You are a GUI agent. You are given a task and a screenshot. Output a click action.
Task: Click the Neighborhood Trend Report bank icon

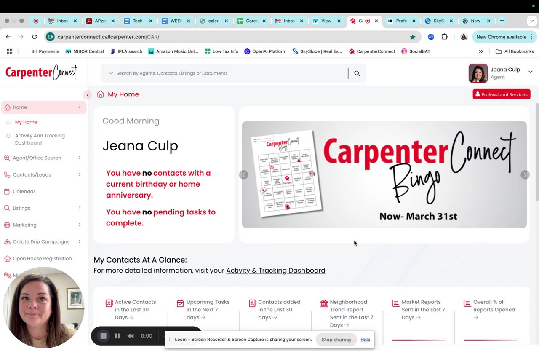click(x=324, y=303)
